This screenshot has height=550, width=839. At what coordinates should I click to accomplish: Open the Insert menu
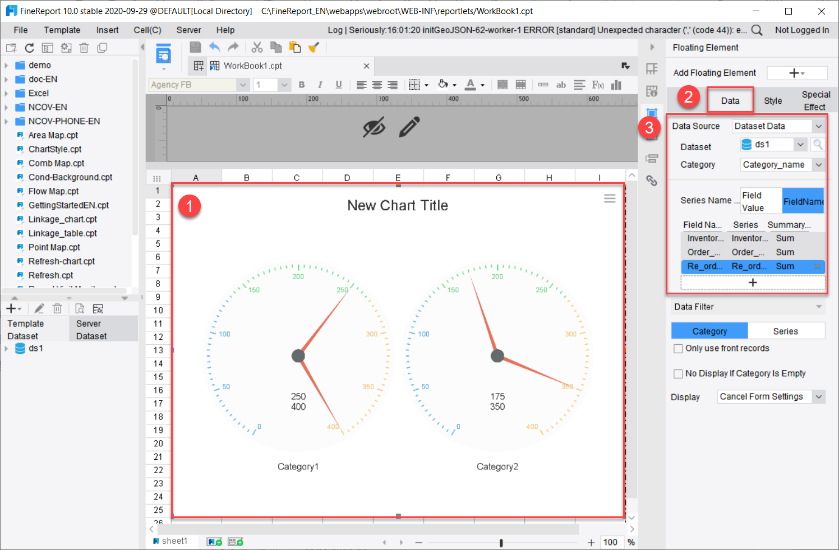[x=107, y=30]
